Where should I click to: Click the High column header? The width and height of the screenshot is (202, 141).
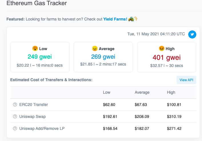[171, 92]
